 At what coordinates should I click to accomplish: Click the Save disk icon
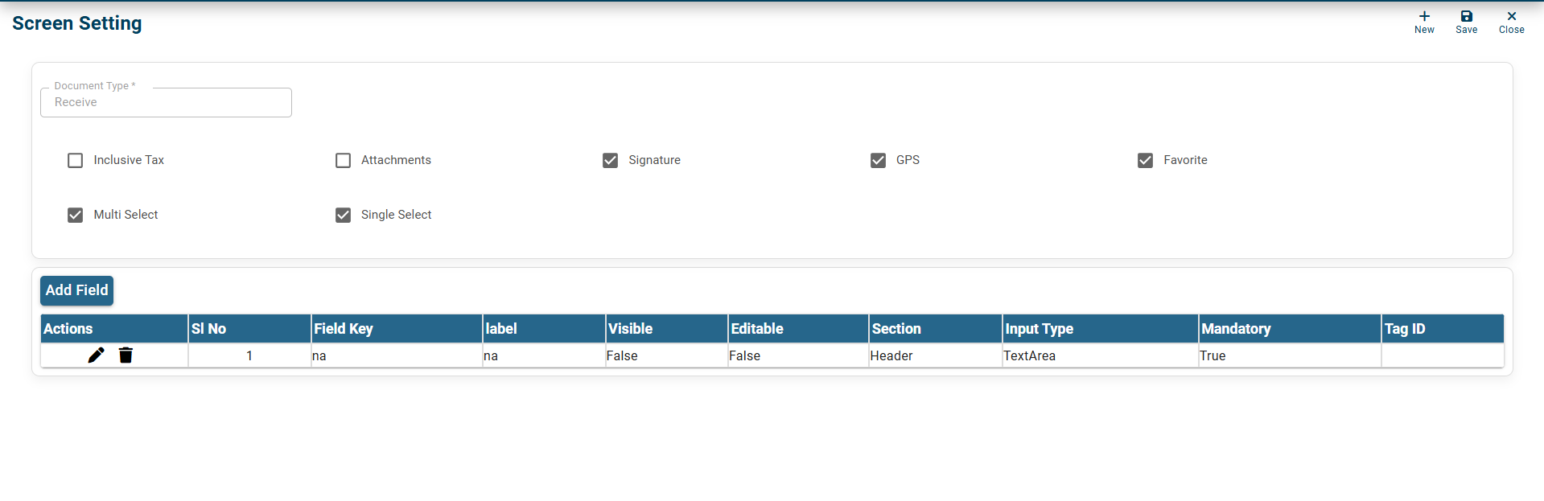[x=1466, y=17]
